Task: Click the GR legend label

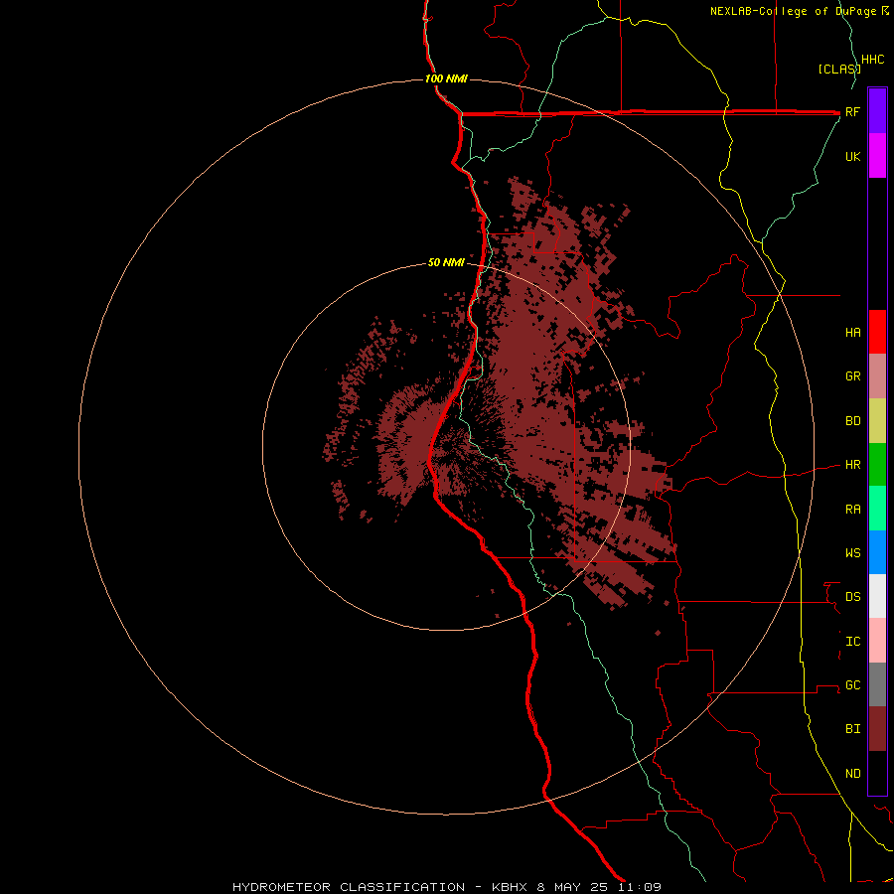Action: 852,376
